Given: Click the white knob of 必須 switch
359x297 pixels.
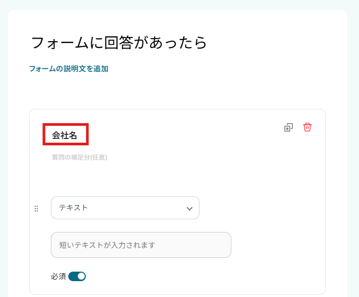Looking at the screenshot, I should pyautogui.click(x=81, y=276).
